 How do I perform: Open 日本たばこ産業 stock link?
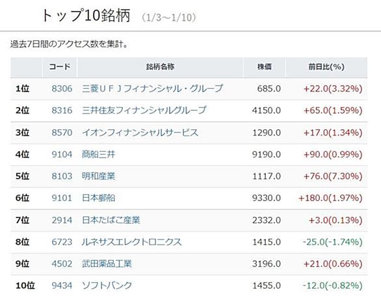tap(111, 220)
